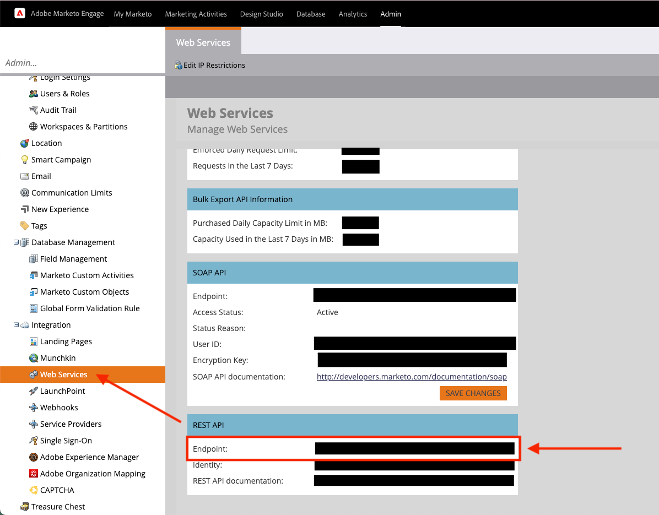659x515 pixels.
Task: Click the Tags label icon
Action: (x=25, y=226)
